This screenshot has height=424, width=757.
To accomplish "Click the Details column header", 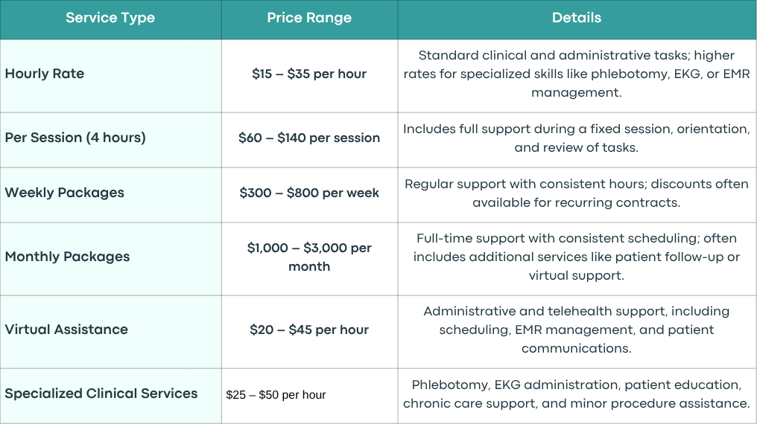I will click(577, 18).
